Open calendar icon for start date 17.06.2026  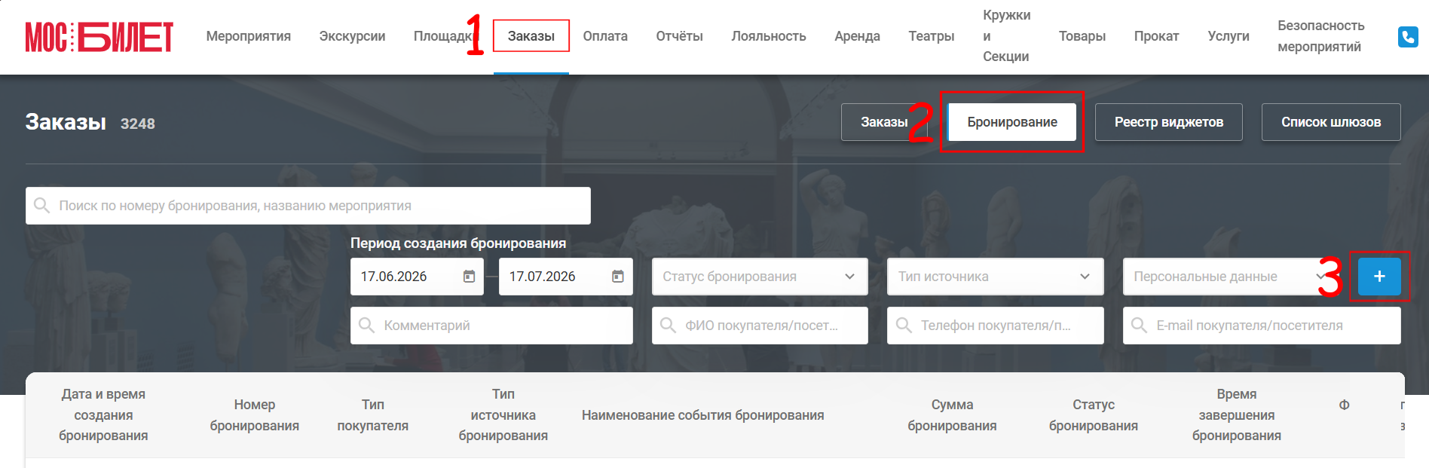click(x=469, y=277)
